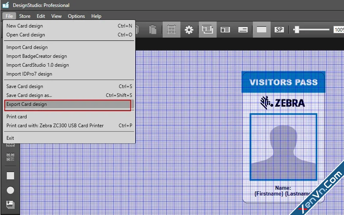This screenshot has width=344, height=215.
Task: Select the Ellipse shape tool
Action: [10, 190]
